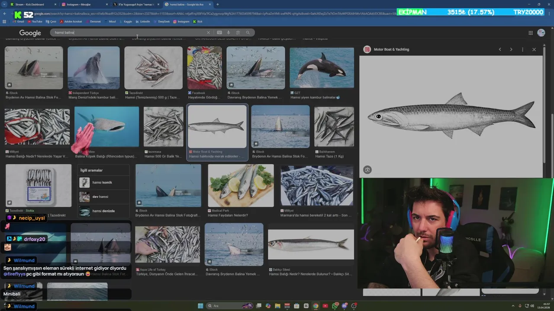Screen dimensions: 554x311
Task: Open preview panel three-dot options
Action: (x=523, y=49)
